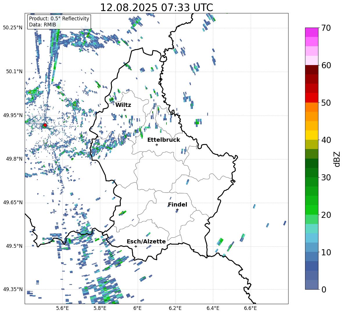
Task: Click the 49.95°N latitude label
Action: [x=13, y=115]
